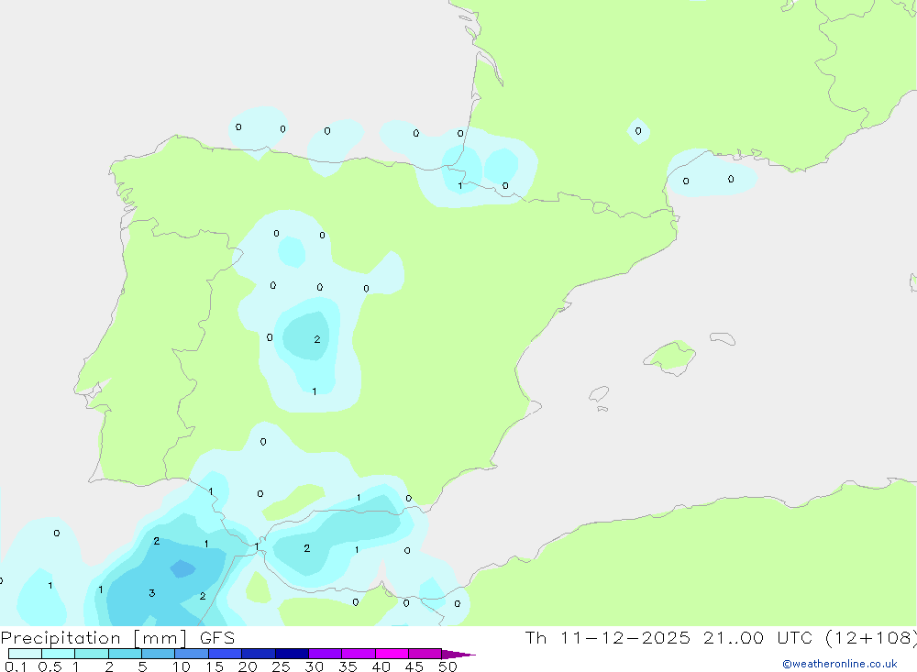Select the 40–45 mm magenta legend swatch
This screenshot has width=917, height=672.
392,654
